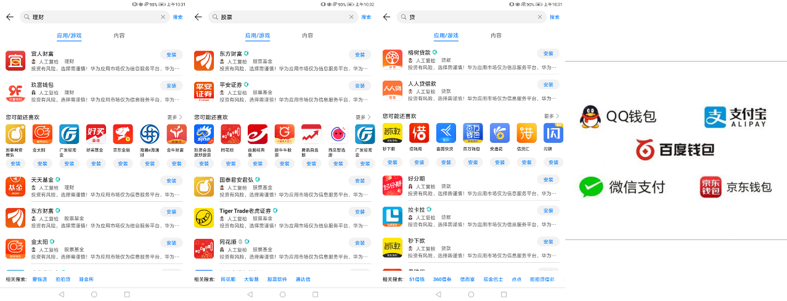
Task: Tap 闪银 recommended app icon
Action: (553, 133)
